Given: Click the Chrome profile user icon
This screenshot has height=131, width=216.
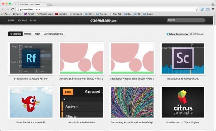Looking at the screenshot, I should click(x=212, y=4).
